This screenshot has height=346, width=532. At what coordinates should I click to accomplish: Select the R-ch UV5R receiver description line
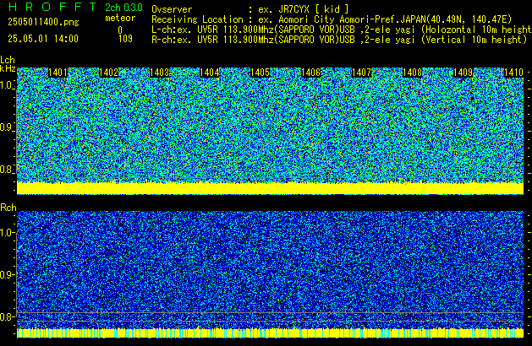click(x=339, y=40)
